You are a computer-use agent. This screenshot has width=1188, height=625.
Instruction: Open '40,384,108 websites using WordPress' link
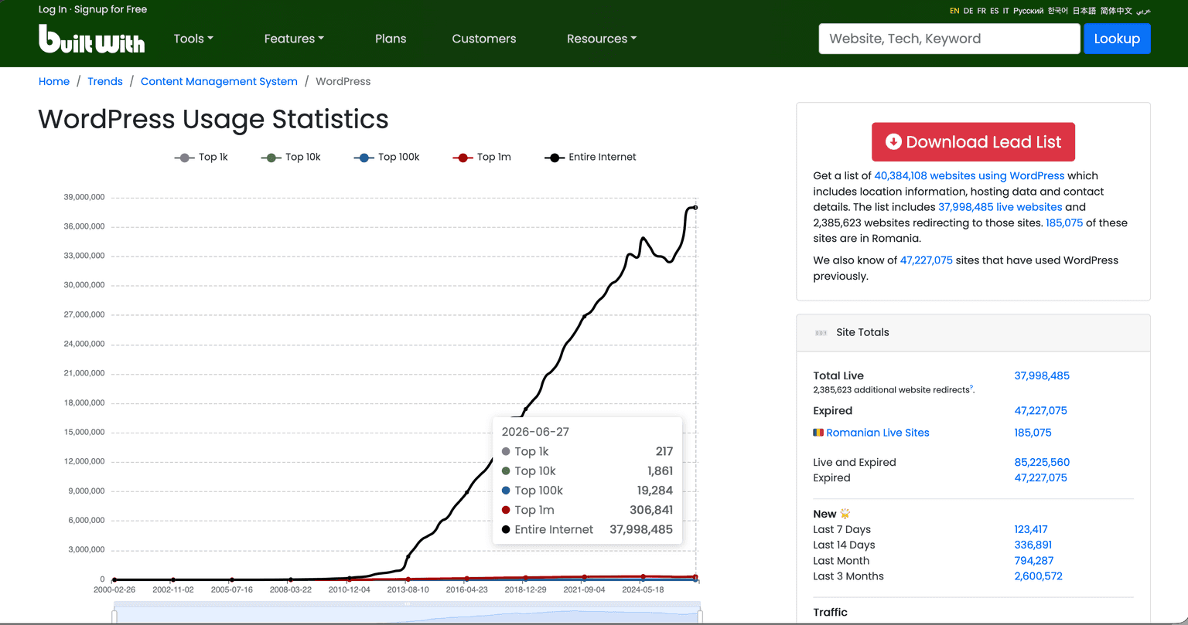(x=969, y=175)
